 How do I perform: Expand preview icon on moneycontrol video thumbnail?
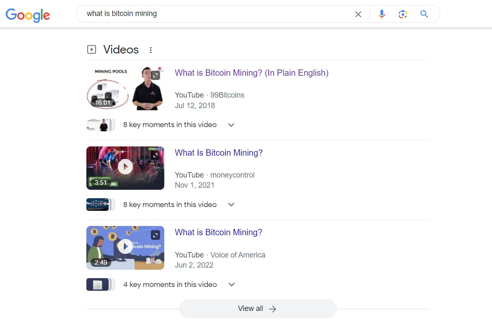pos(155,156)
